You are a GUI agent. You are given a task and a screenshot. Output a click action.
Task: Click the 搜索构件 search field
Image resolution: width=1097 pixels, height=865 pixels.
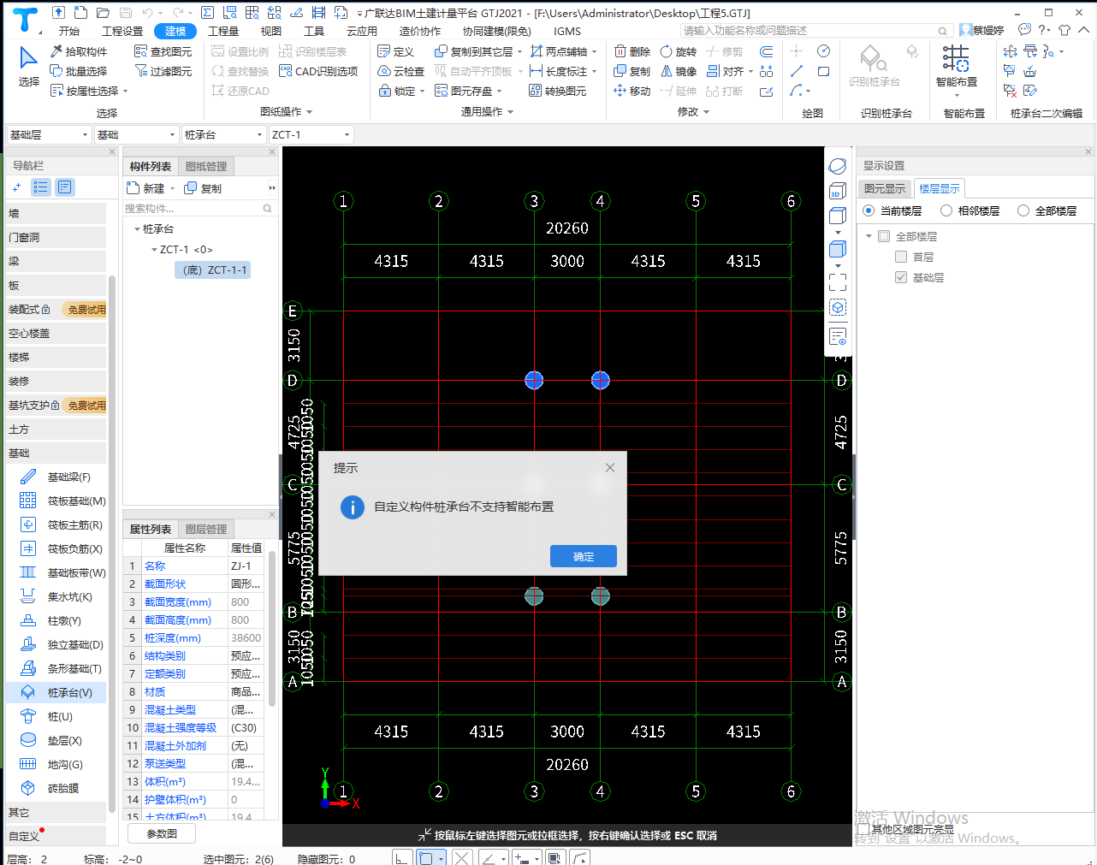point(199,208)
